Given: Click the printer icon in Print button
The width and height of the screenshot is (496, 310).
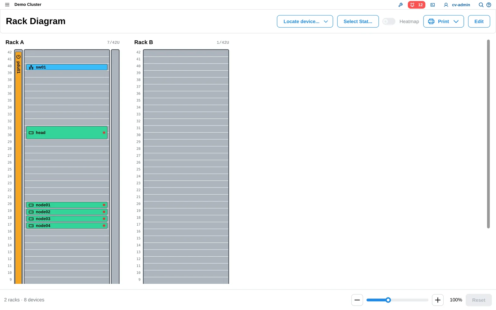Looking at the screenshot, I should click(x=431, y=21).
